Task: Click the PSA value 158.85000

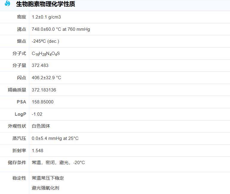Action: pyautogui.click(x=43, y=102)
